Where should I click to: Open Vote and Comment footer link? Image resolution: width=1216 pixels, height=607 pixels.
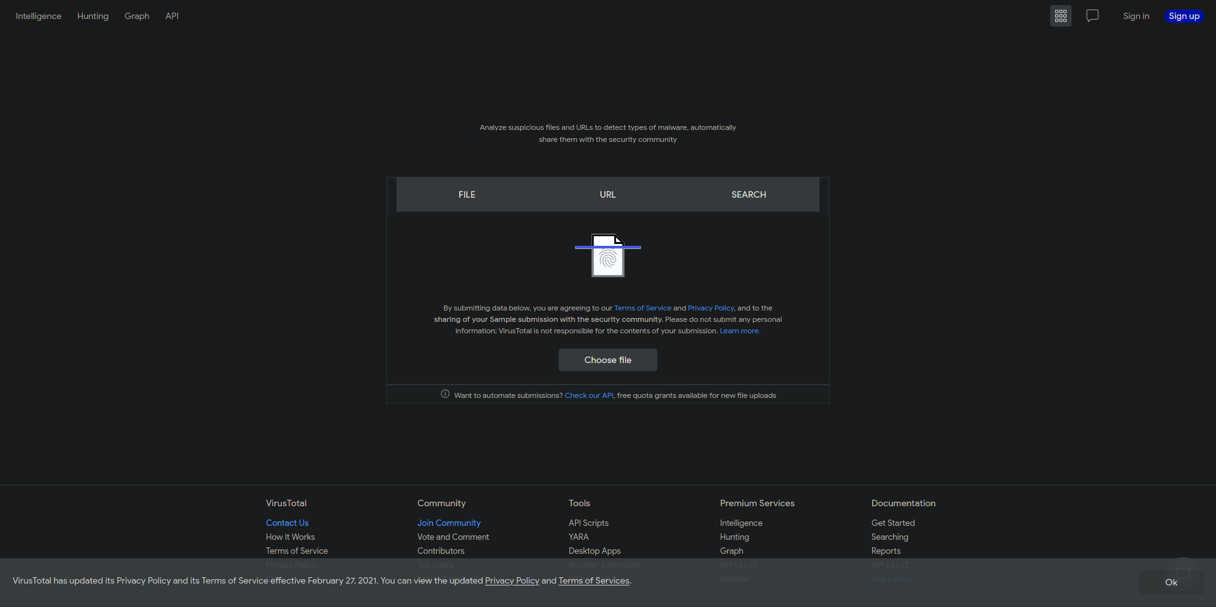tap(453, 537)
